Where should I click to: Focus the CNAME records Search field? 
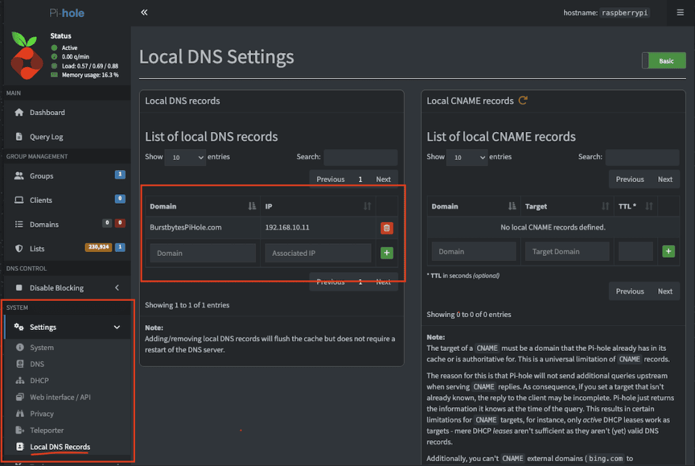point(642,157)
